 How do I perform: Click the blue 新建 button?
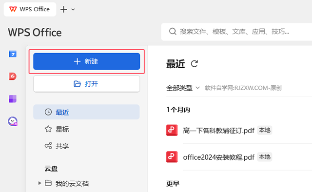click(87, 61)
